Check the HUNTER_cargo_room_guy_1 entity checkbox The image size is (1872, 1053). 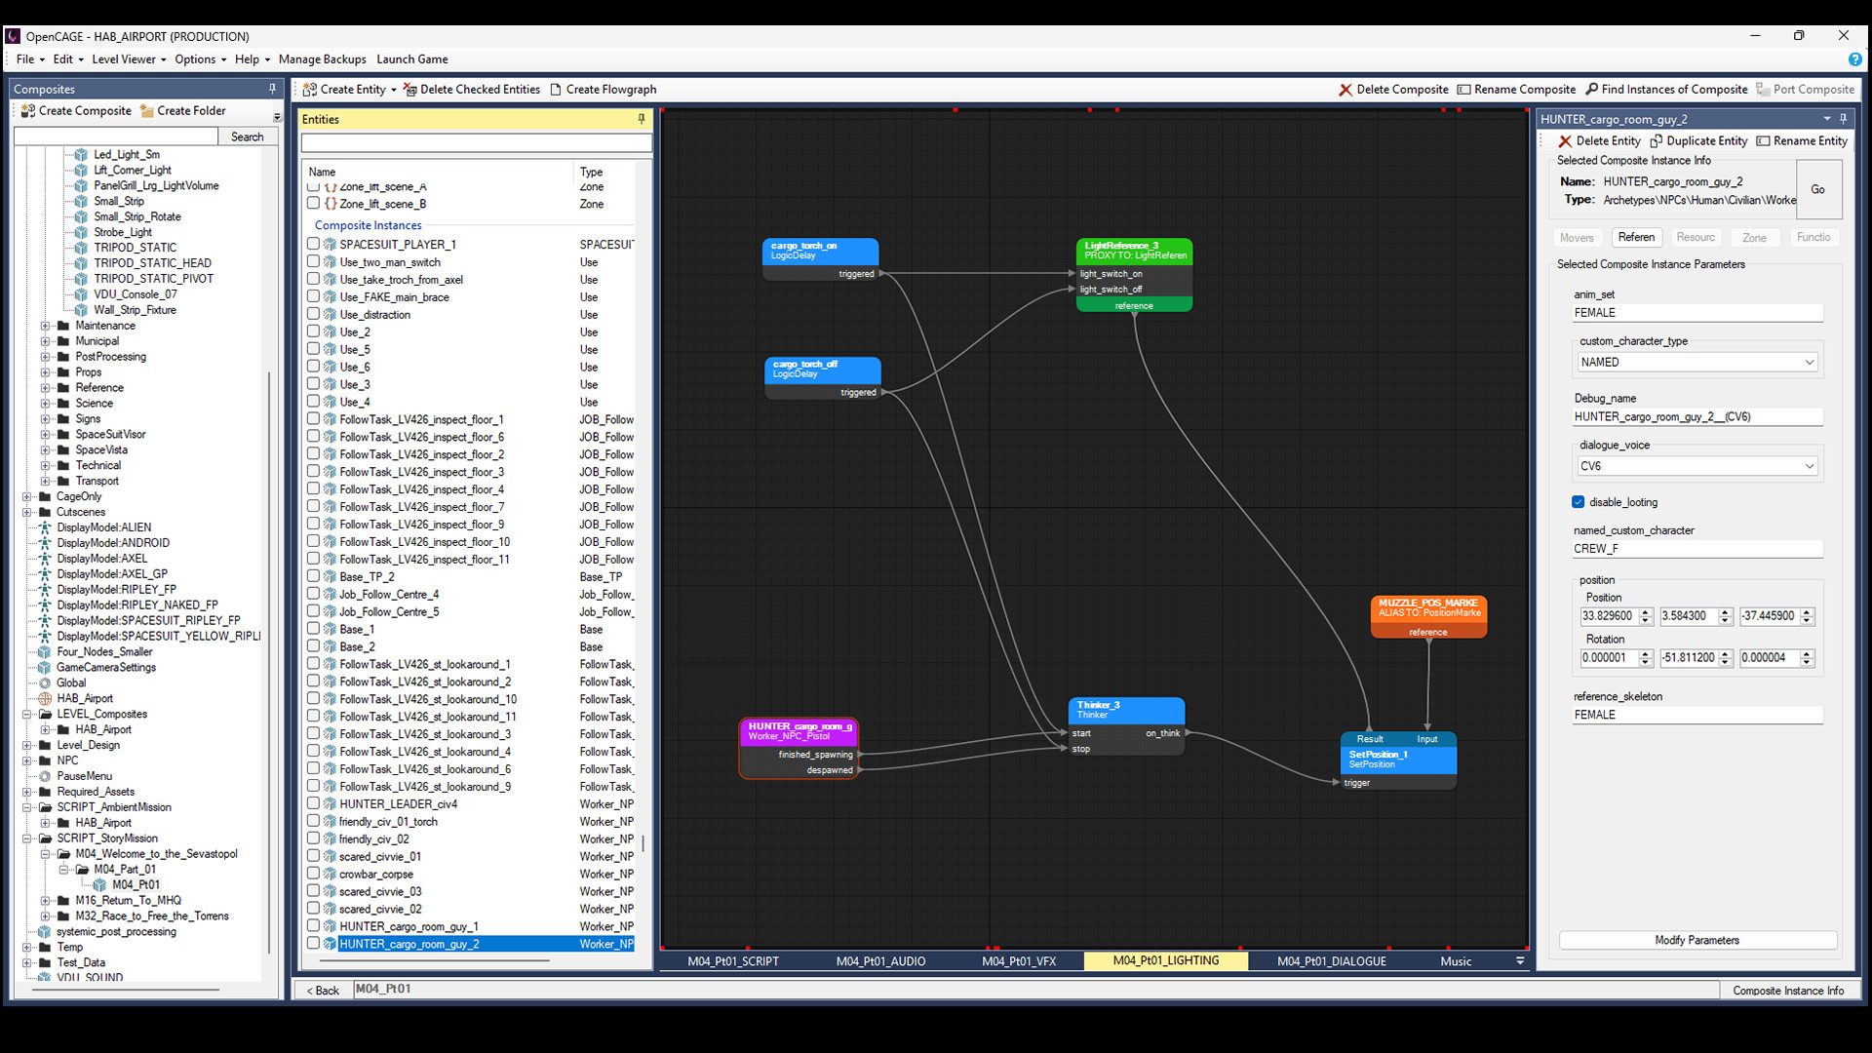(x=313, y=926)
